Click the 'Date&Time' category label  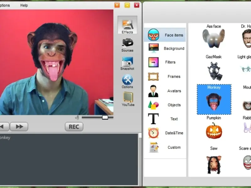[174, 133]
